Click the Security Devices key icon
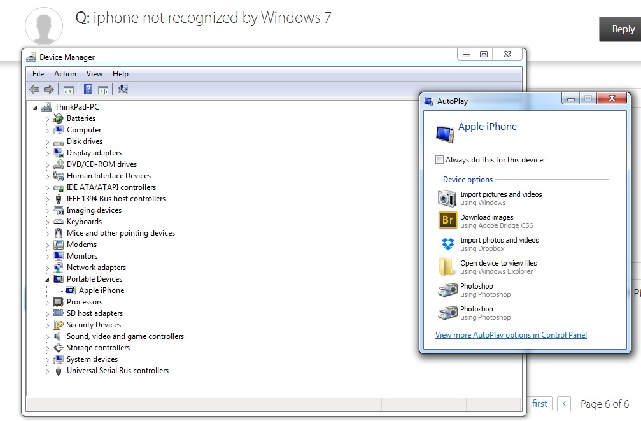 point(59,324)
